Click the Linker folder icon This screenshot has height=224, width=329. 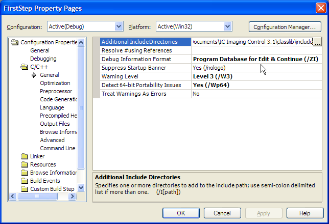(24, 156)
